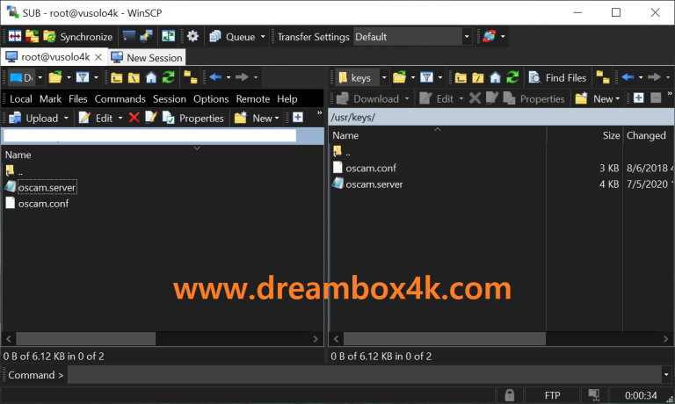Open the New Session tab

147,57
